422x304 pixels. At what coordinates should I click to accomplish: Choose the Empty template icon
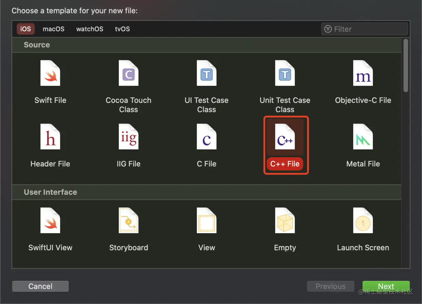(285, 221)
